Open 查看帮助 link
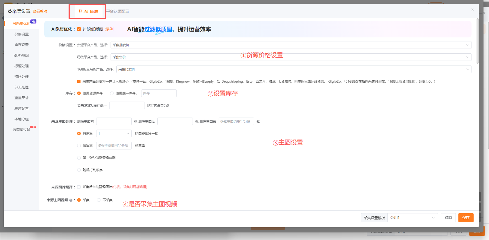The height and width of the screenshot is (240, 489). click(40, 11)
